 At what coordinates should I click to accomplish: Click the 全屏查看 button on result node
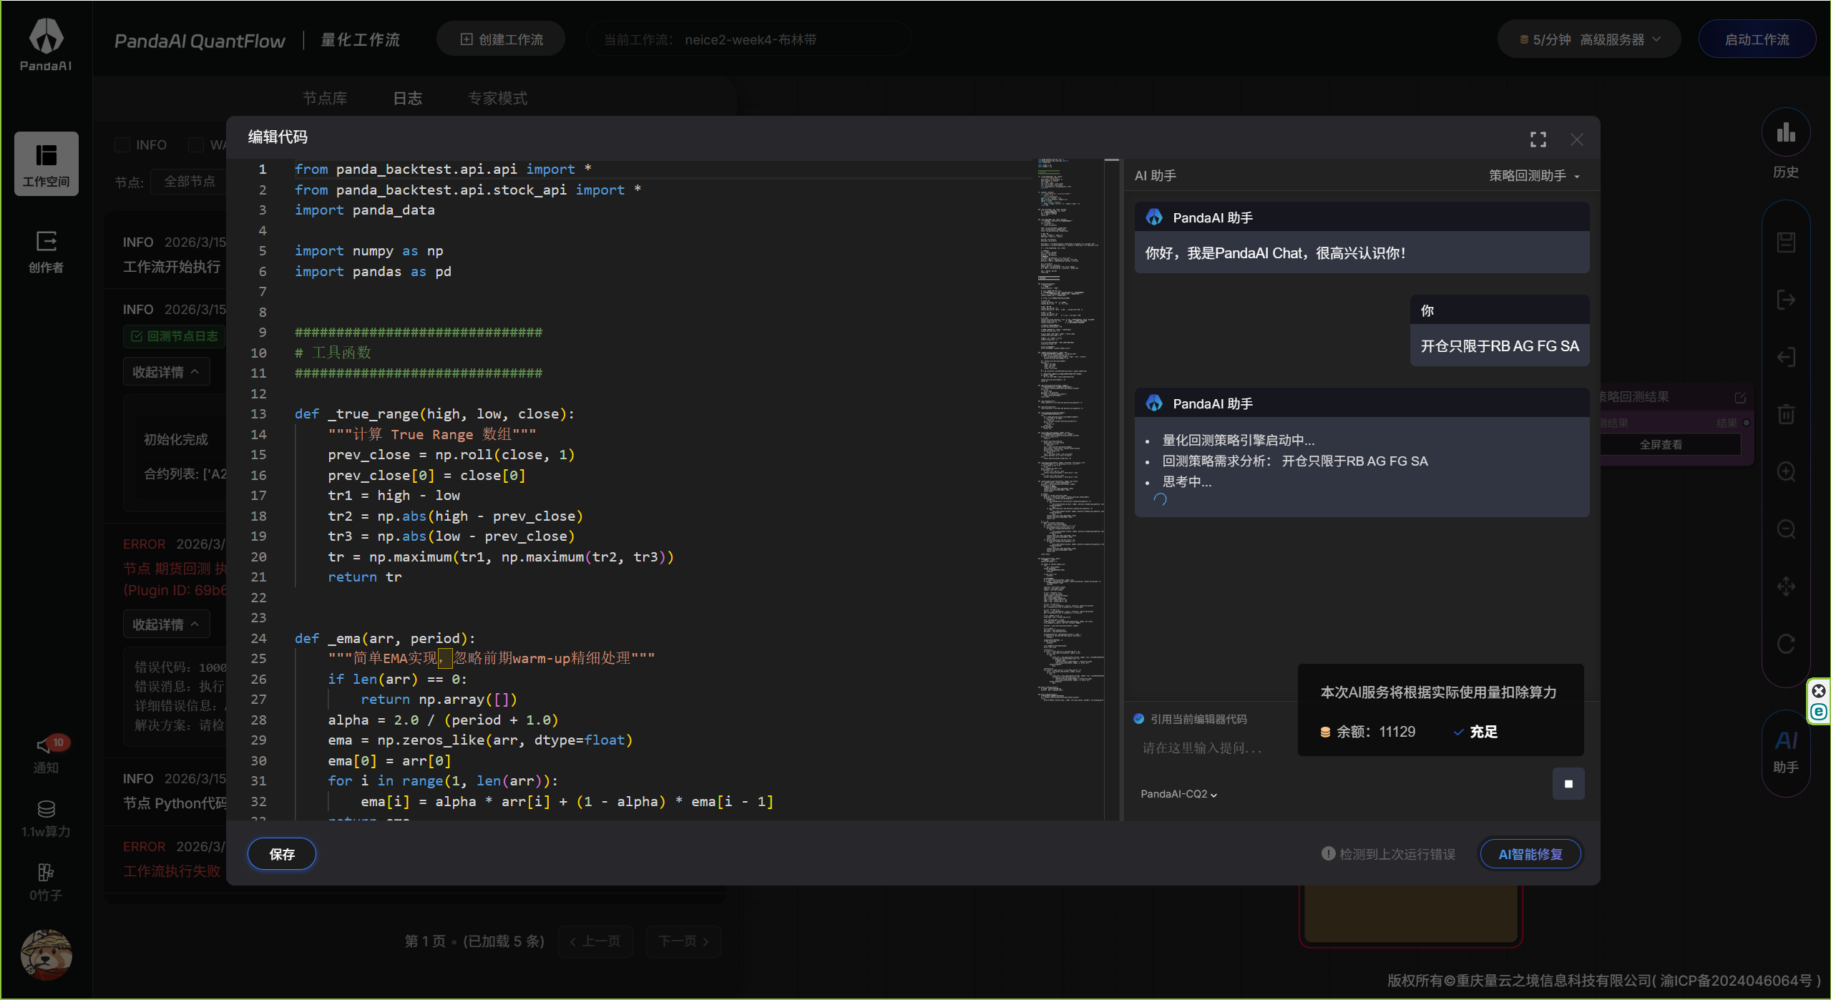pyautogui.click(x=1661, y=445)
